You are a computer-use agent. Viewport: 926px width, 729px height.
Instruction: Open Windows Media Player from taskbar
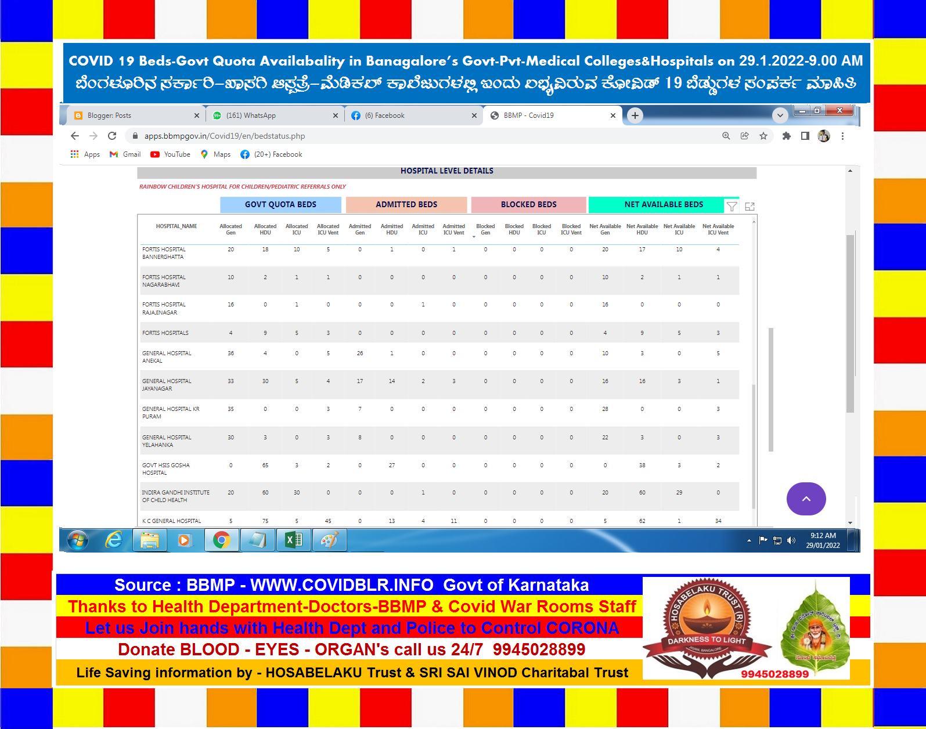185,540
